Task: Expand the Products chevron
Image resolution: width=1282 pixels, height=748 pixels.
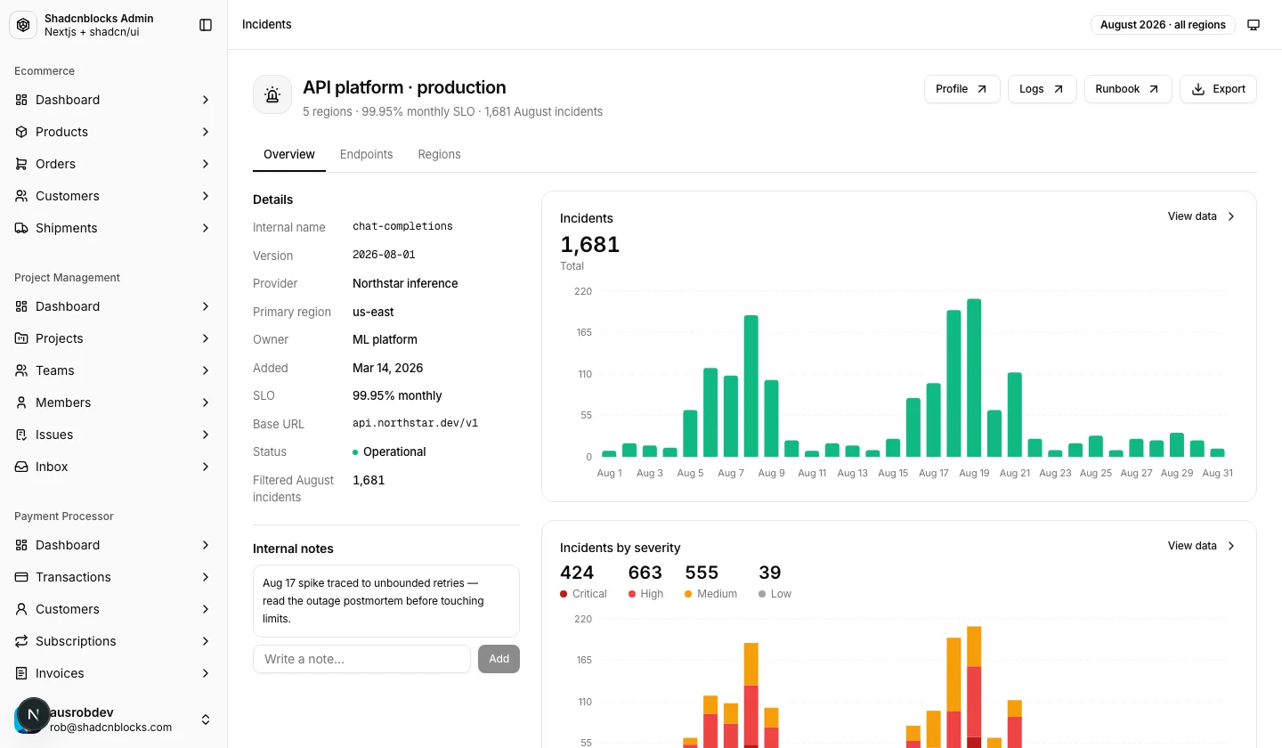Action: (206, 132)
